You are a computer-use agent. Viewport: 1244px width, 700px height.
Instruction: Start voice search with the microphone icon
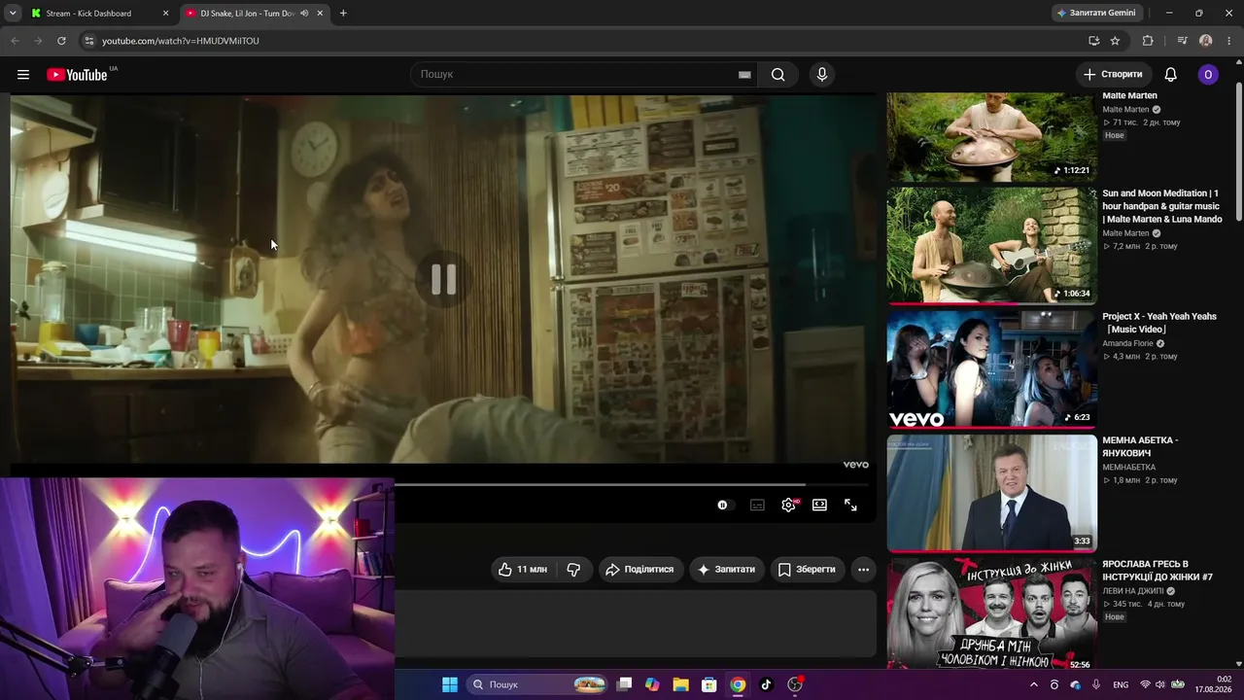[x=822, y=75]
